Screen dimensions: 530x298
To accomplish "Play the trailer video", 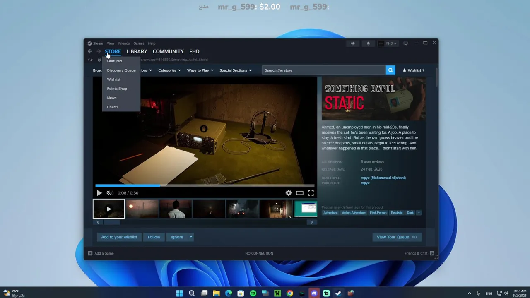I will pyautogui.click(x=99, y=193).
